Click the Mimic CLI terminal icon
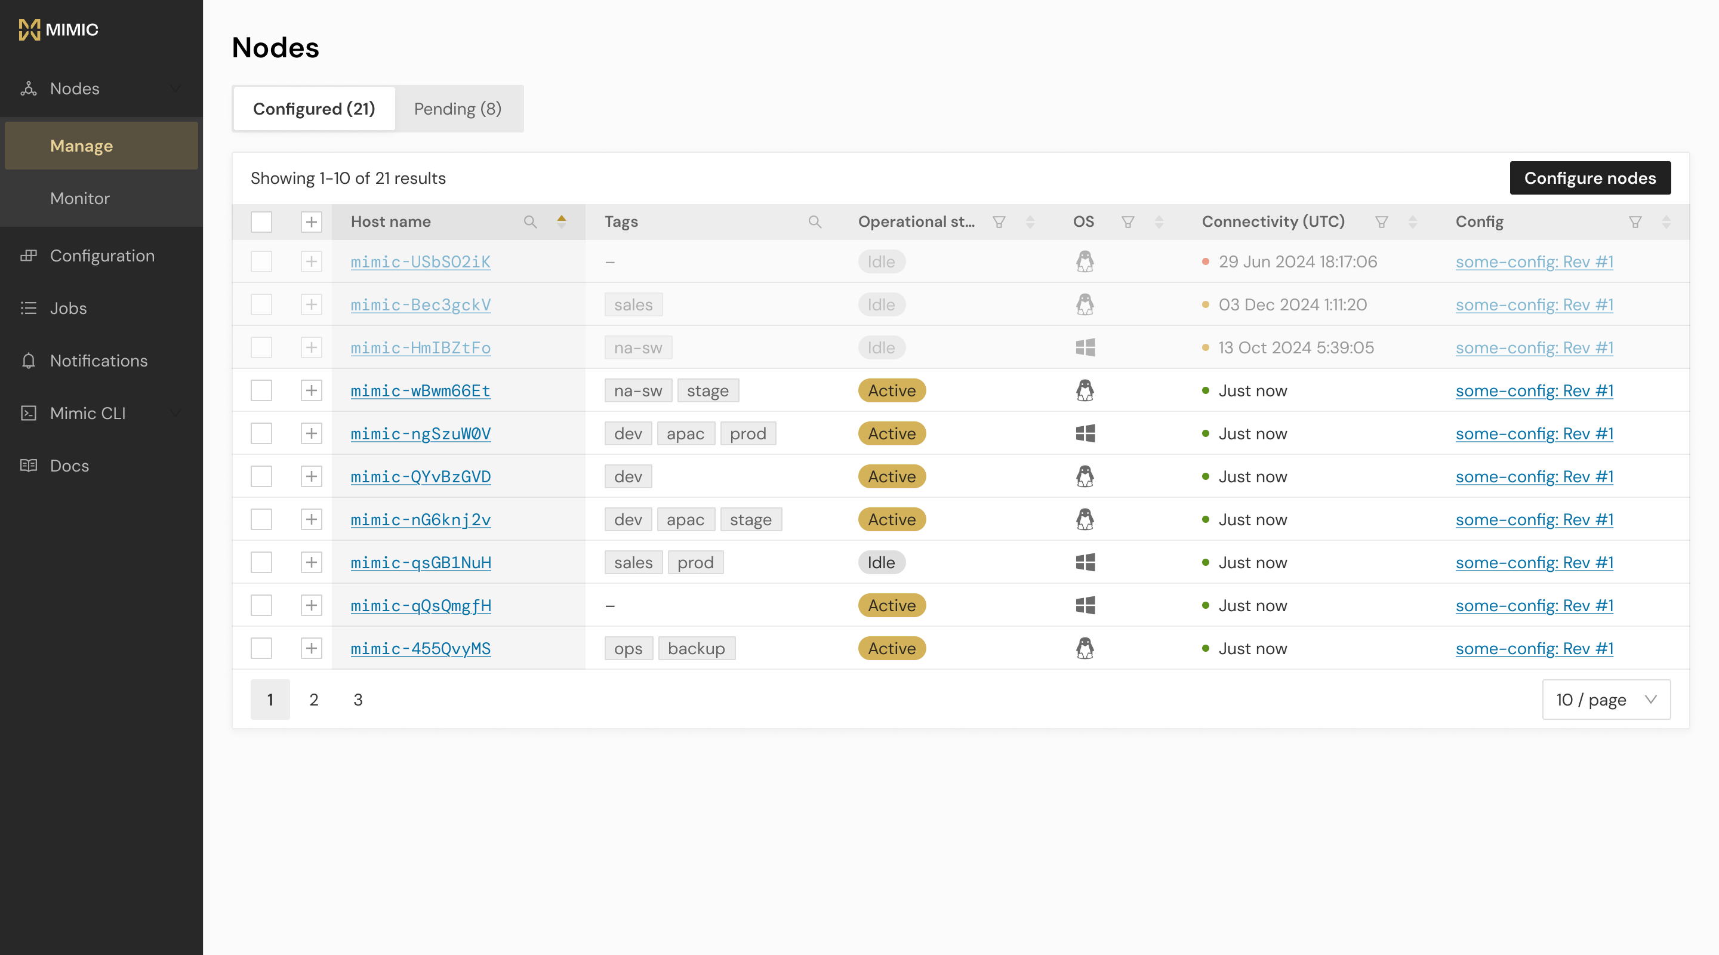This screenshot has width=1719, height=955. pyautogui.click(x=28, y=413)
